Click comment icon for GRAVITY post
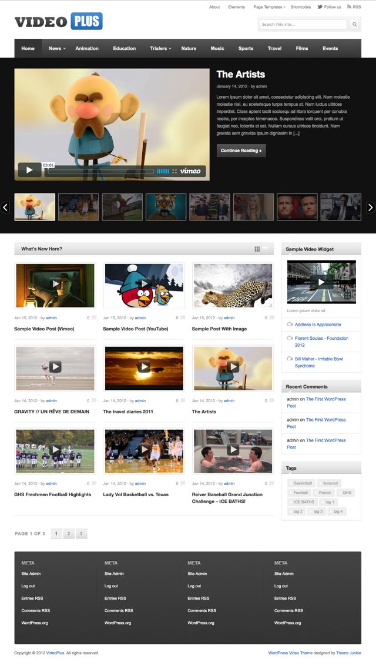 tap(93, 400)
